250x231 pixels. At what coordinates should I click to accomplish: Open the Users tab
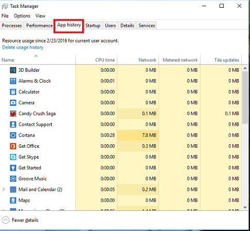tap(111, 25)
